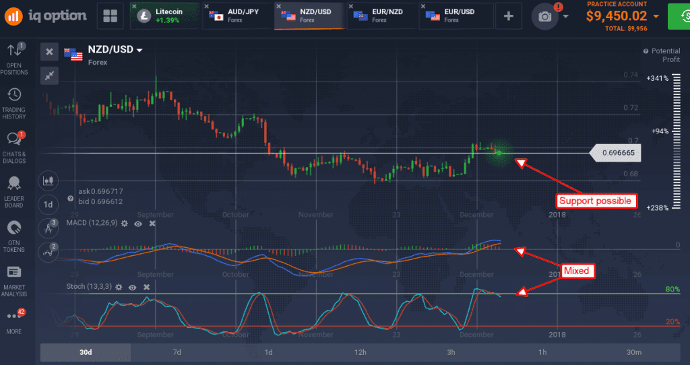The height and width of the screenshot is (365, 690).
Task: Open Trading History
Action: 14,104
